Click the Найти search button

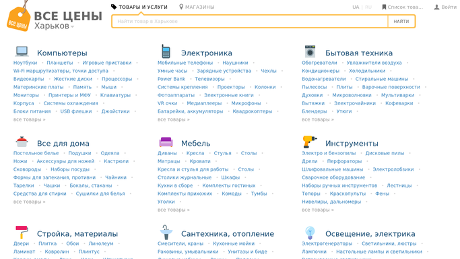tap(401, 21)
